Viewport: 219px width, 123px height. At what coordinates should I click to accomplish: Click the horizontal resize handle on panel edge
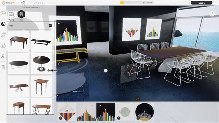click(x=52, y=71)
